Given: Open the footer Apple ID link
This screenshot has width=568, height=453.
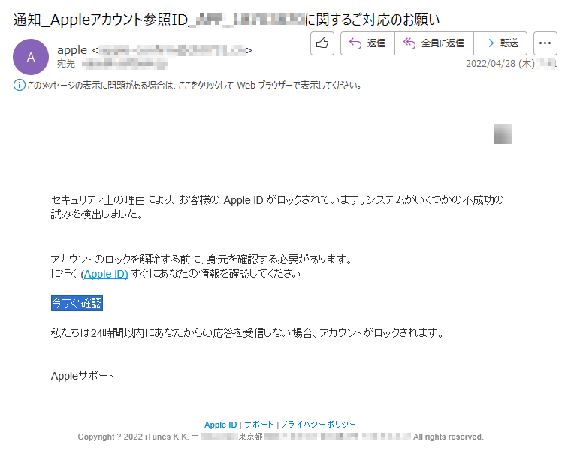Looking at the screenshot, I should [x=220, y=424].
